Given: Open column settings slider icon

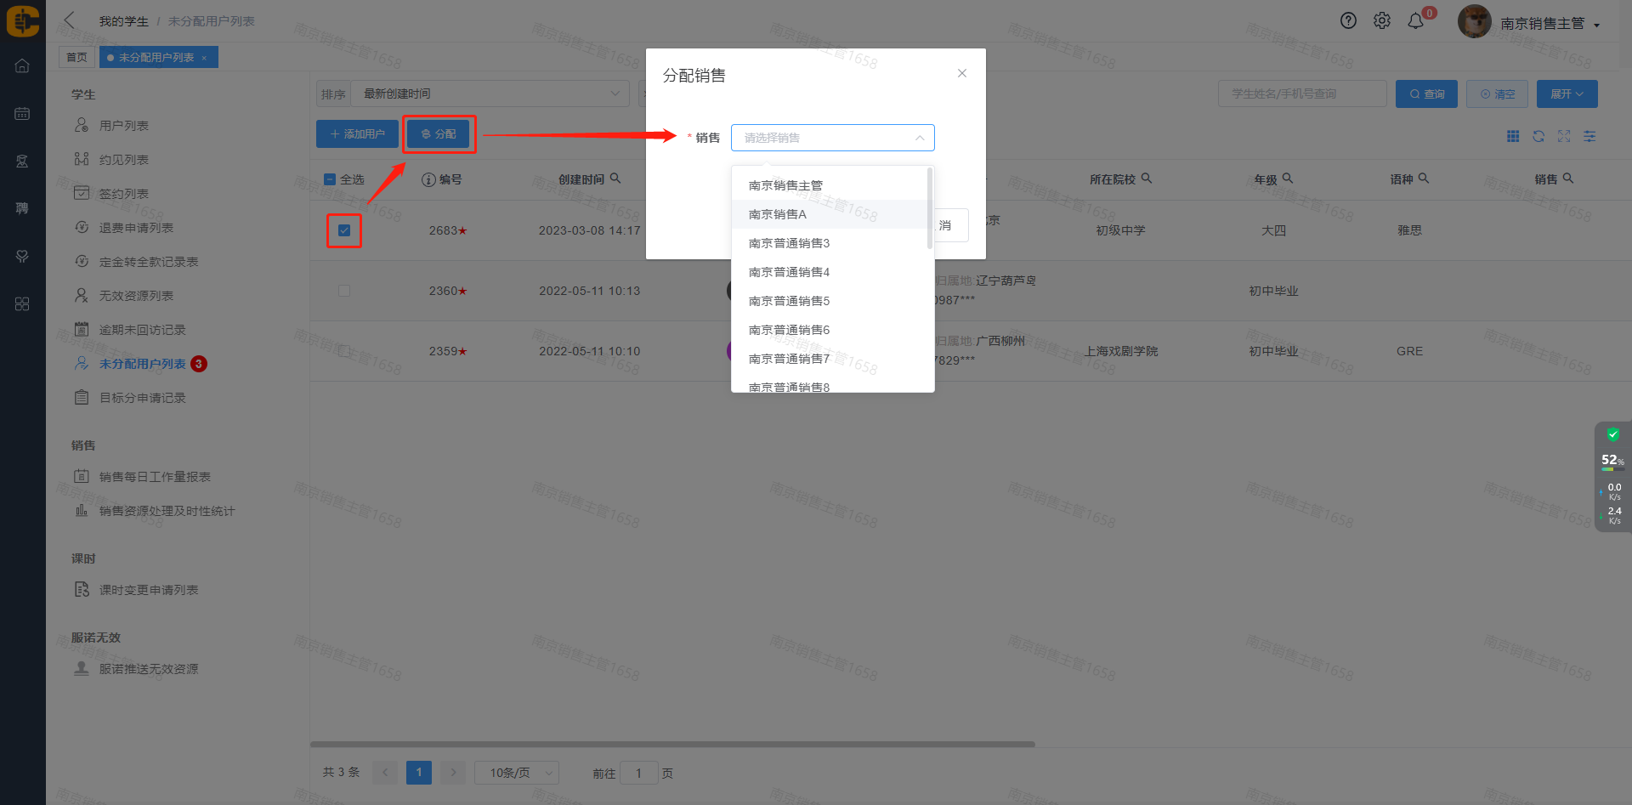Looking at the screenshot, I should (1589, 136).
